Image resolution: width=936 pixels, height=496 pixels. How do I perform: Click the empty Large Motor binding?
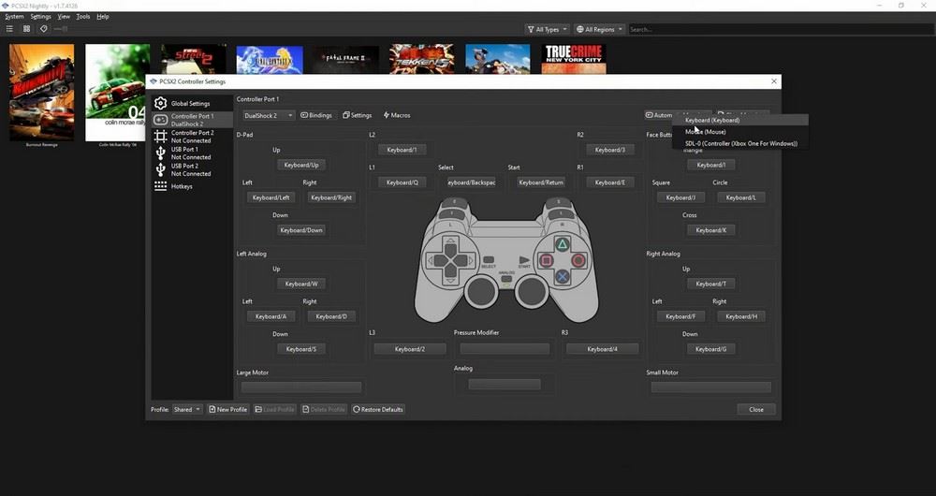pos(300,387)
